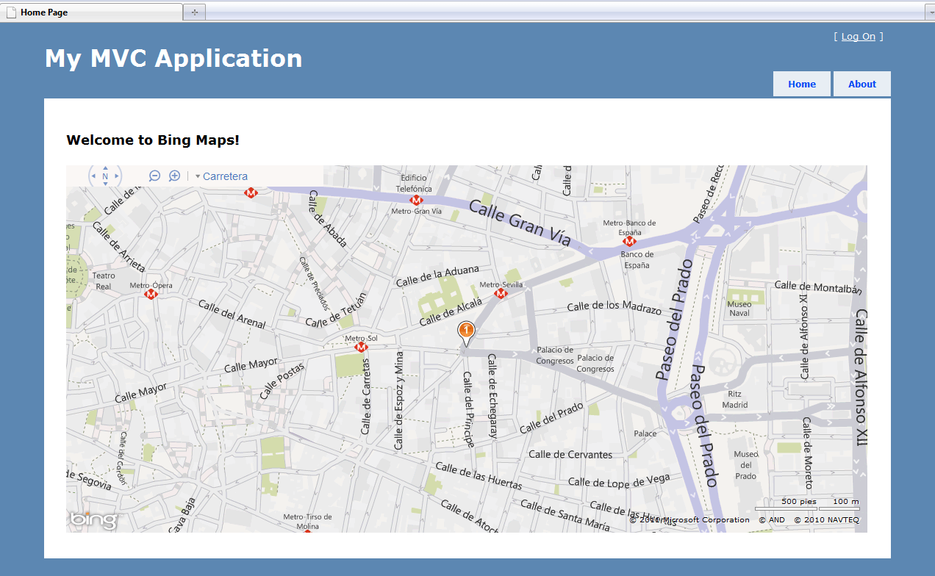Open a new browser tab

195,12
